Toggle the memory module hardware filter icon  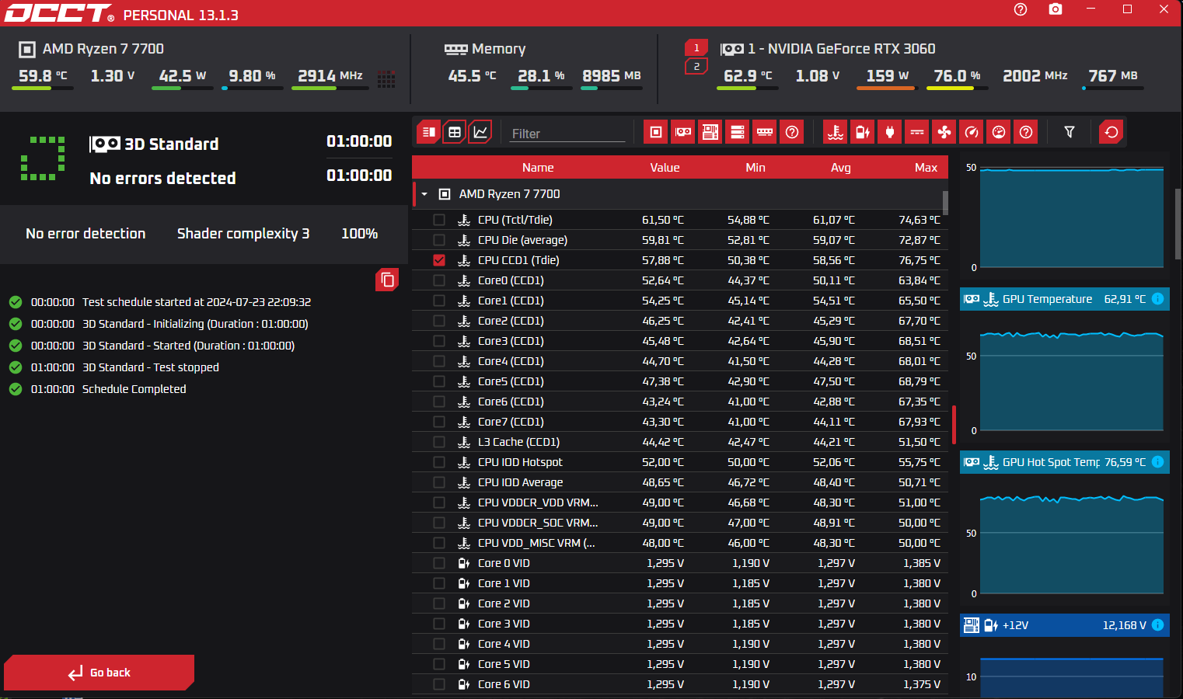click(765, 132)
